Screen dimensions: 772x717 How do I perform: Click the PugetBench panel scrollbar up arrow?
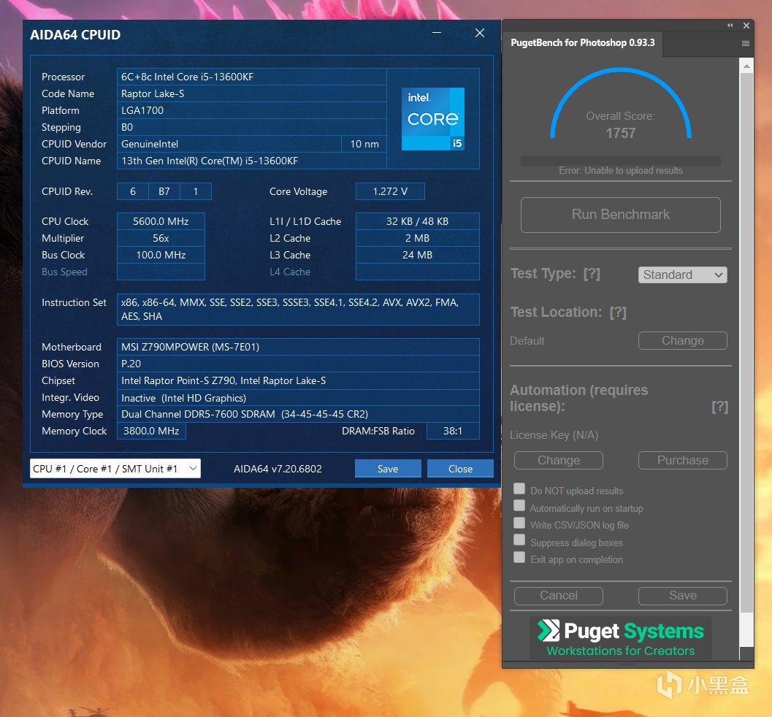point(746,67)
